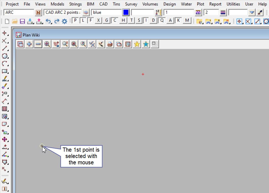
Task: Expand the blue down-arrow dropdown near eyedropper
Action: [x=252, y=12]
